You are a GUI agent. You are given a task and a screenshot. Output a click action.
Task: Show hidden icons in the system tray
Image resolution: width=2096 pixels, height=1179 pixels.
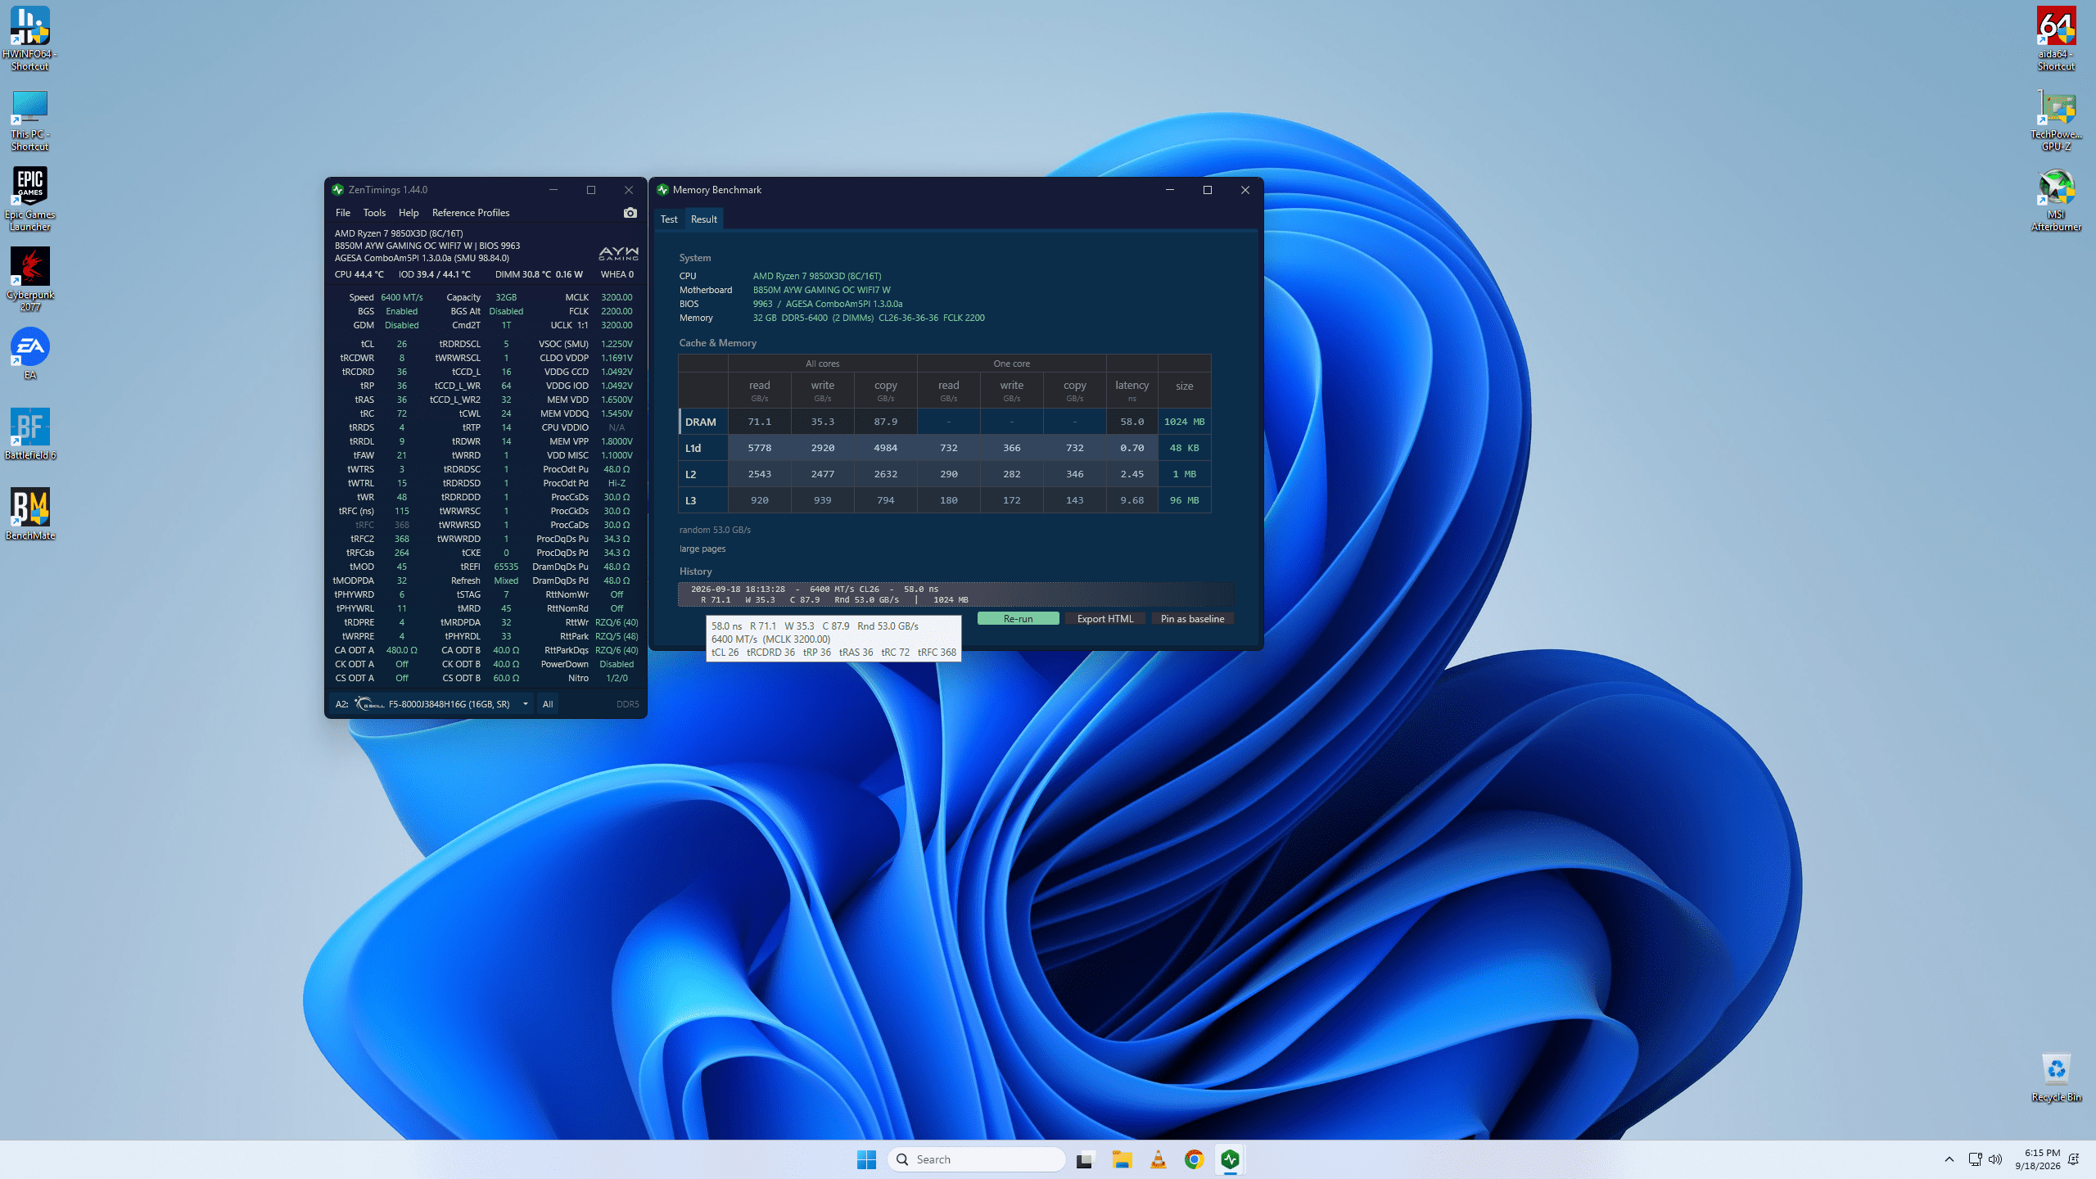[1949, 1159]
